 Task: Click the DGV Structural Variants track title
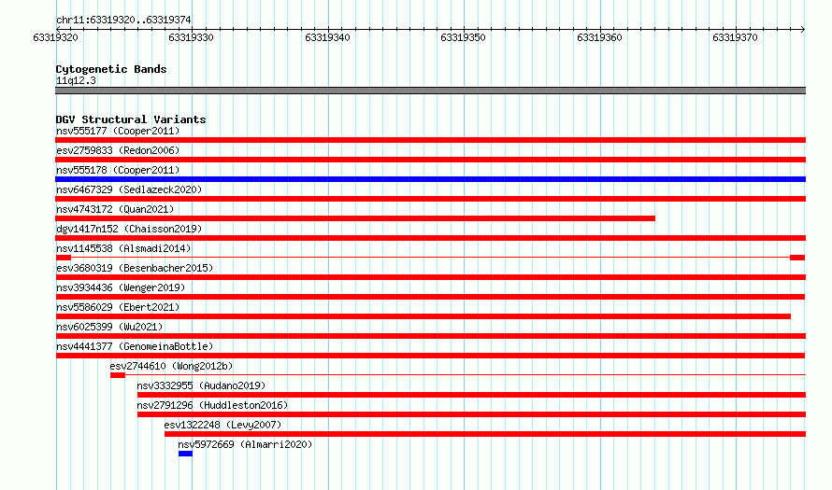click(x=131, y=119)
